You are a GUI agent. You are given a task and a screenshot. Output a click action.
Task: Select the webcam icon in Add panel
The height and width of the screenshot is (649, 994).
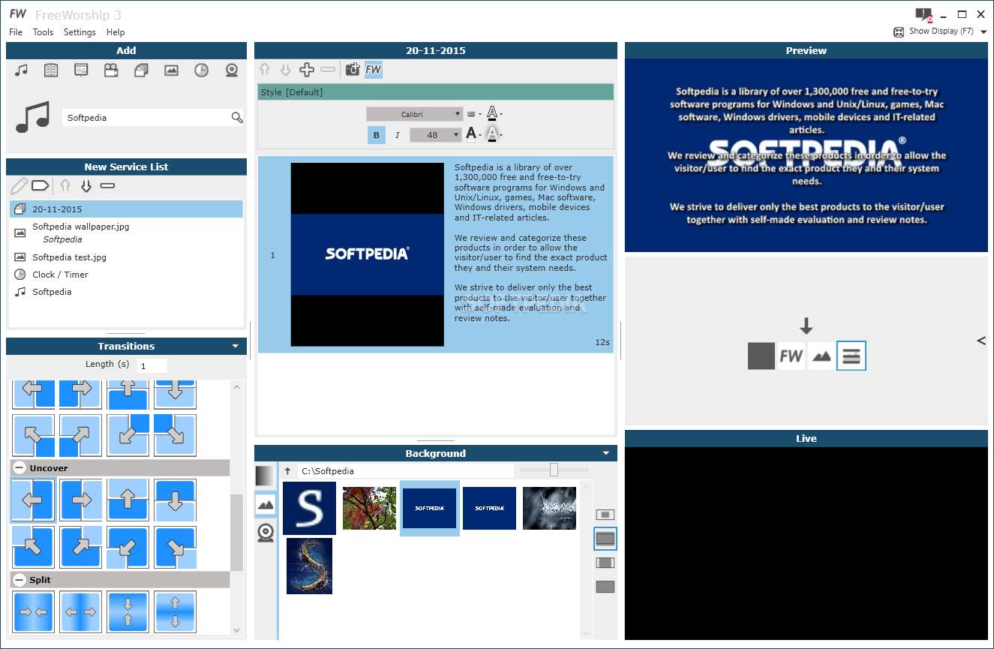click(x=232, y=70)
